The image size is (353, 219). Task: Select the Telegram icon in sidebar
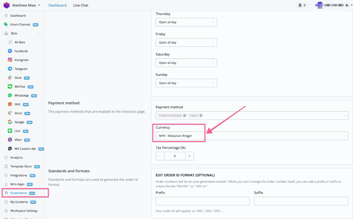10,69
